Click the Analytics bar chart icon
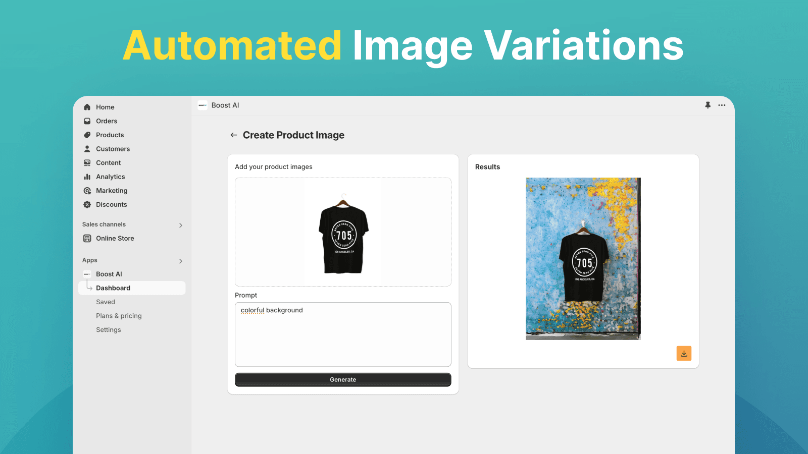Viewport: 808px width, 454px height. coord(87,177)
